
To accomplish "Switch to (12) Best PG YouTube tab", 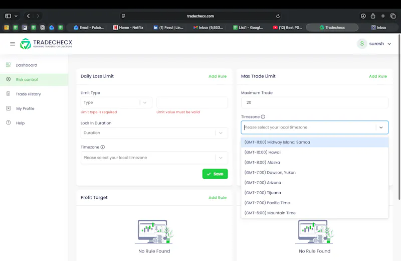I will pos(287,28).
